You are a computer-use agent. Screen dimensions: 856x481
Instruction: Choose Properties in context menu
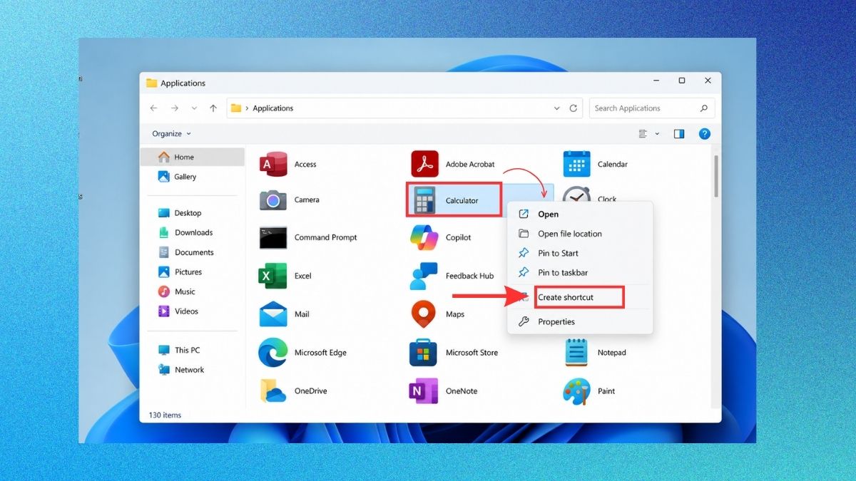[580, 321]
